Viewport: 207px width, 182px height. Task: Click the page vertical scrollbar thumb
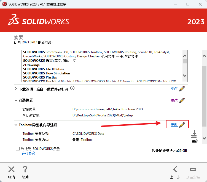(204, 96)
